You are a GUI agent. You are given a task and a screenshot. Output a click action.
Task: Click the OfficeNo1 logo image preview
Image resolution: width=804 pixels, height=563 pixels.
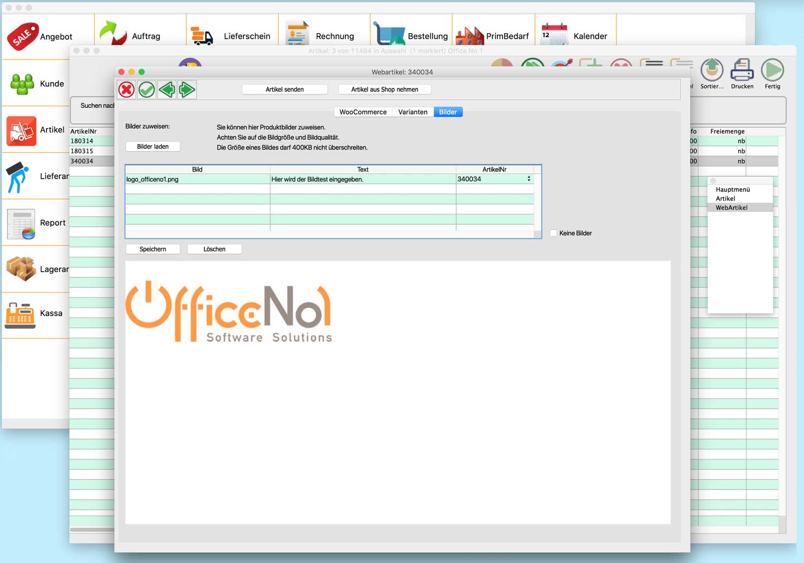click(x=229, y=312)
